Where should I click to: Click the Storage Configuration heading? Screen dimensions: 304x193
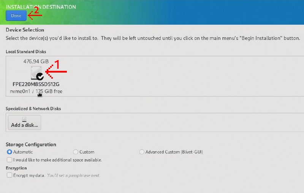(x=31, y=145)
